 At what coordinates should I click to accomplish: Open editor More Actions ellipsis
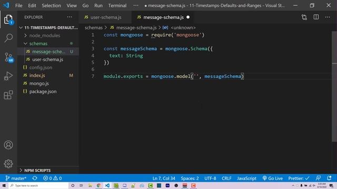click(x=328, y=17)
